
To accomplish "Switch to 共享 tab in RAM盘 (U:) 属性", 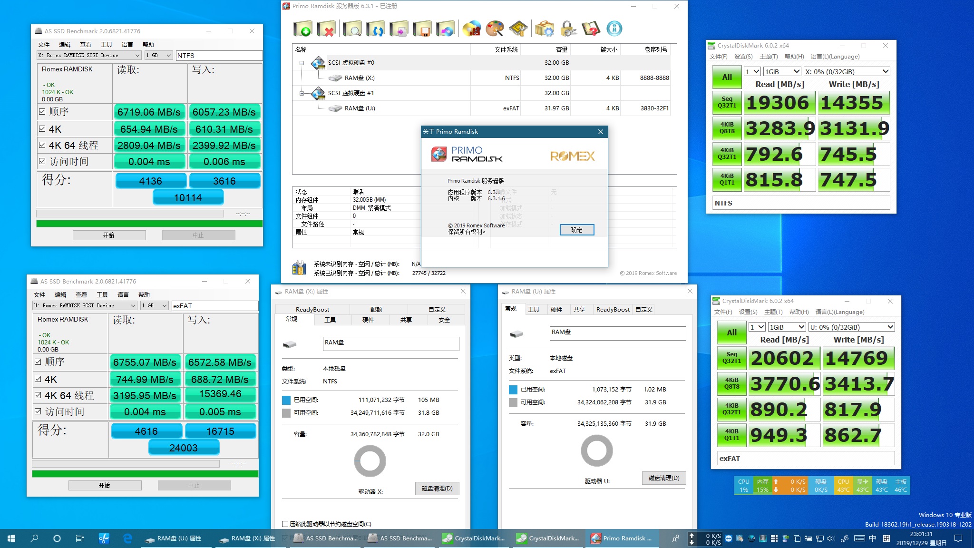I will [579, 309].
